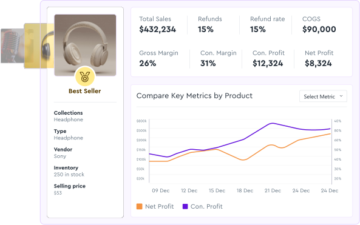Click the COGS $90,000 metric

pos(319,24)
